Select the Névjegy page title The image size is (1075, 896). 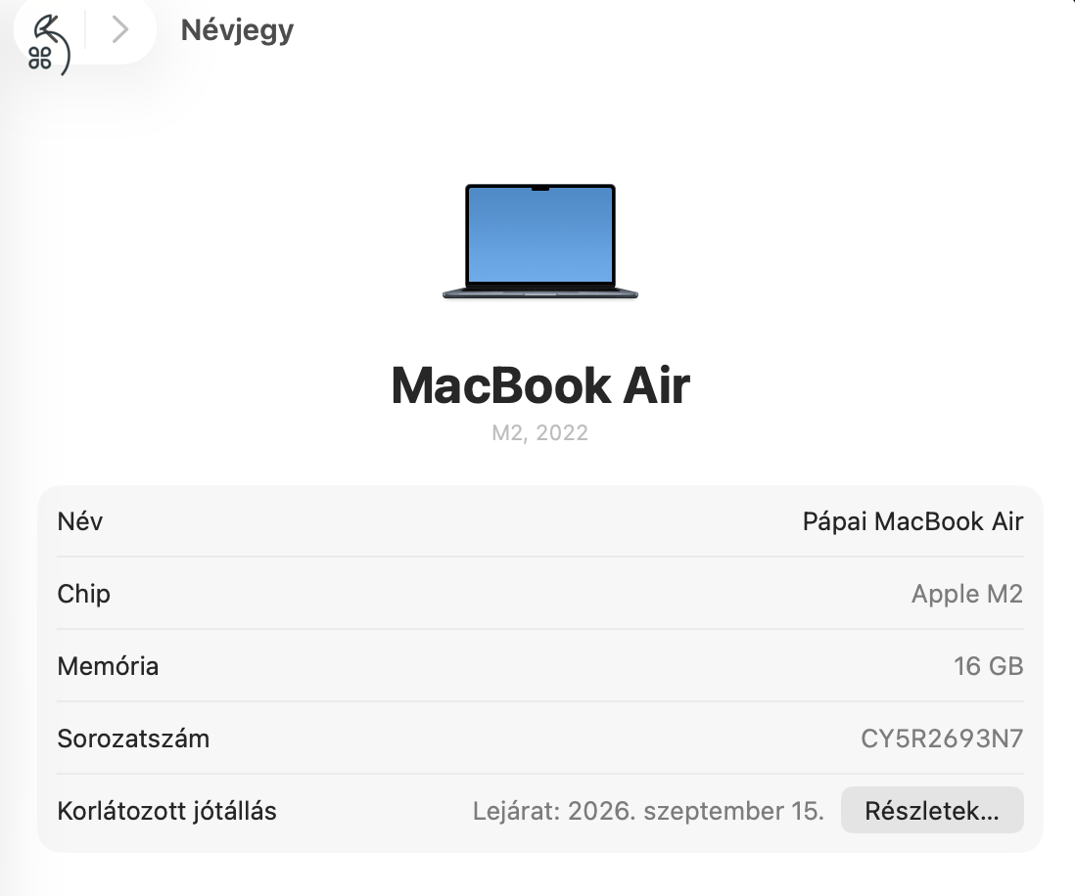pyautogui.click(x=235, y=30)
